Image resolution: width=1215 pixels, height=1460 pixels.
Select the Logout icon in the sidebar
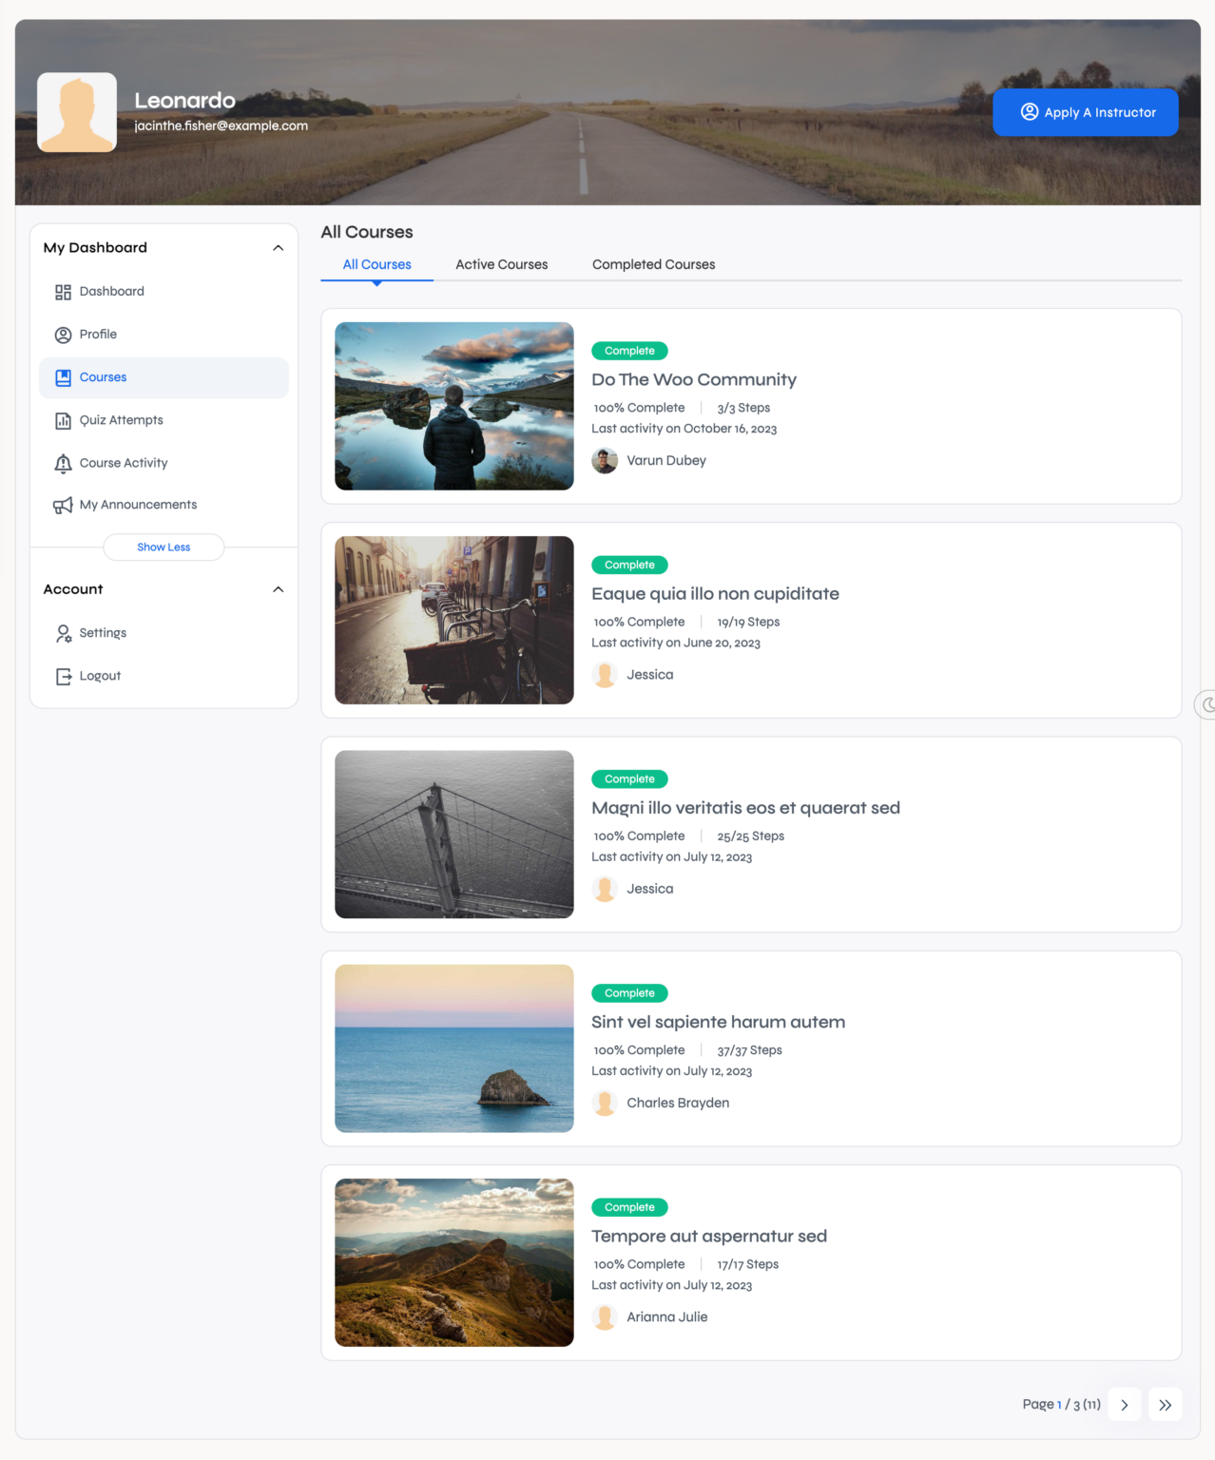64,676
